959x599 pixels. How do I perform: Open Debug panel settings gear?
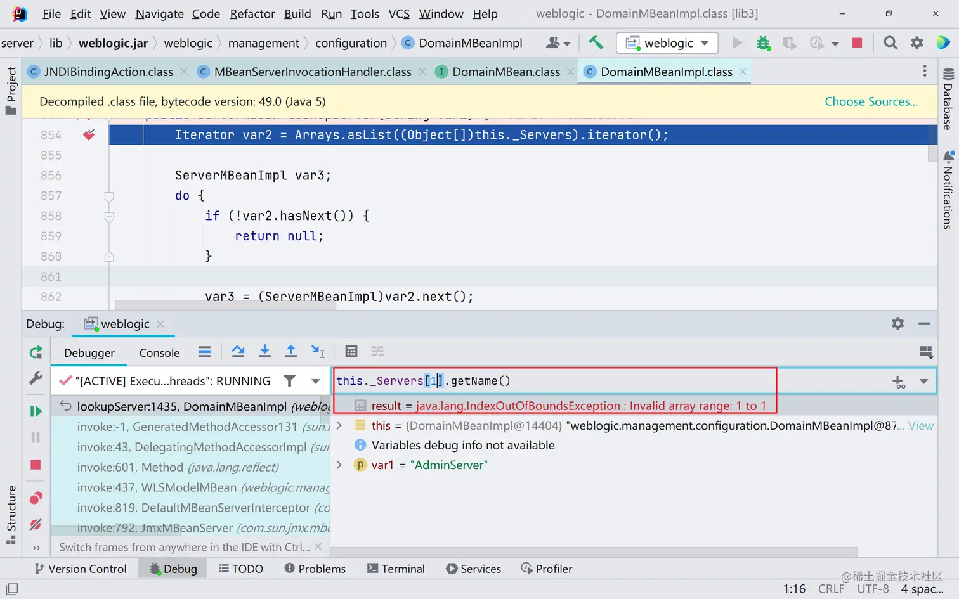tap(898, 323)
